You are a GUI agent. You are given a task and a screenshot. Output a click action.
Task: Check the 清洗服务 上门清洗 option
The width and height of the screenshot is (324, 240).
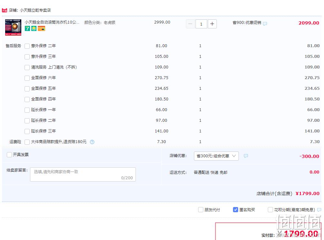tap(27, 67)
